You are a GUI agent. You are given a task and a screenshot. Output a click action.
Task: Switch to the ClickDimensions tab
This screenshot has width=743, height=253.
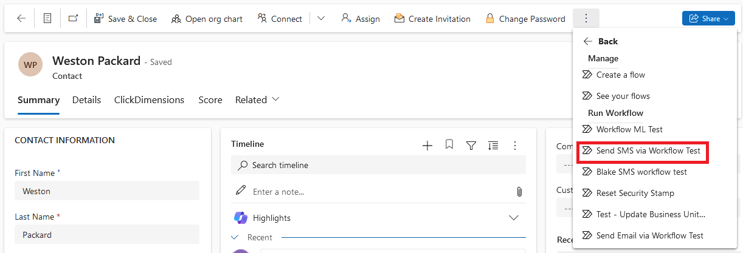tap(149, 100)
